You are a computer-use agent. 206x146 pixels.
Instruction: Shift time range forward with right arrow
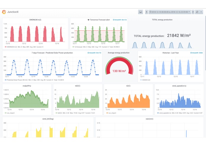pyautogui.click(x=193, y=12)
